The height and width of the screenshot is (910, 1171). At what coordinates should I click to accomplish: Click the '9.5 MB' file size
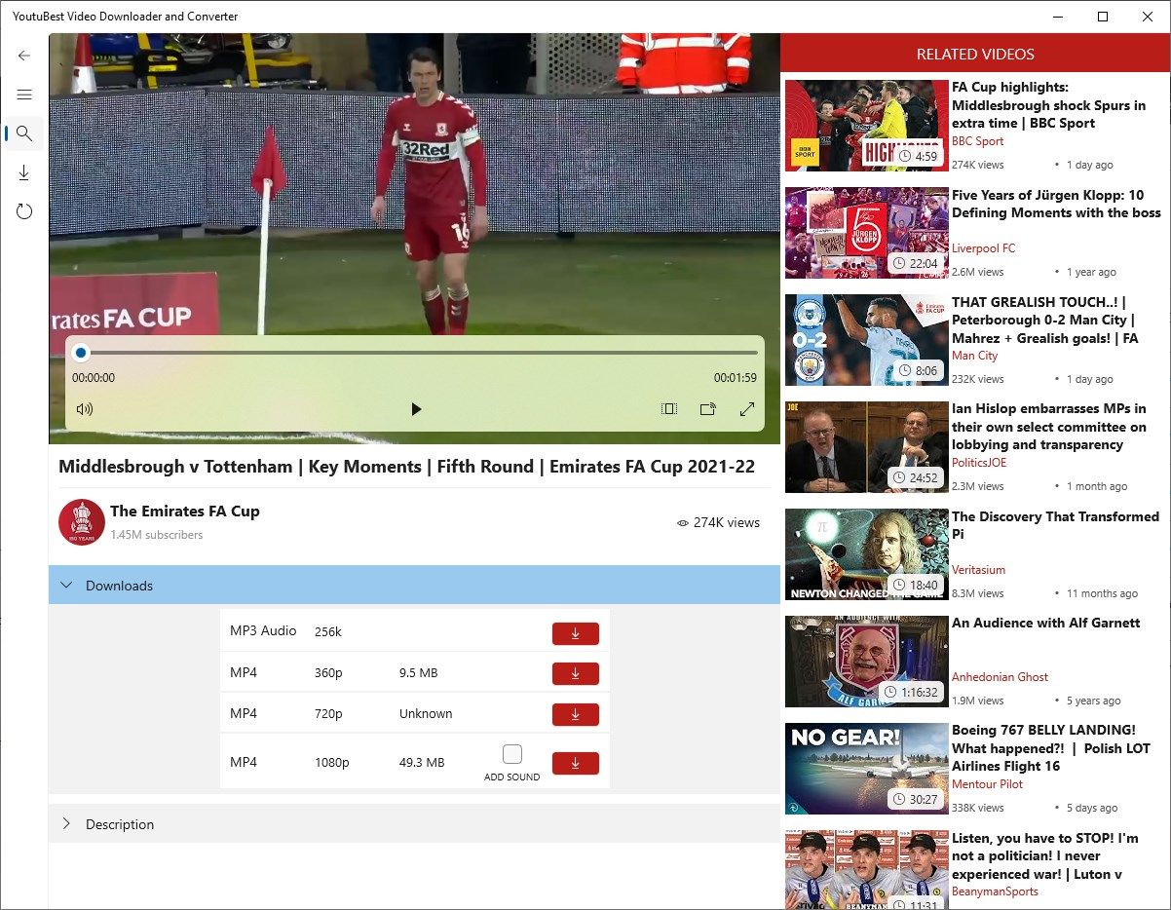coord(419,673)
